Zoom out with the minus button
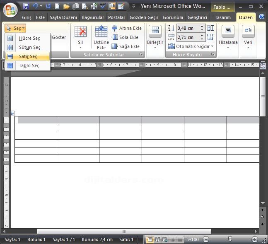The image size is (268, 244). coord(206,239)
